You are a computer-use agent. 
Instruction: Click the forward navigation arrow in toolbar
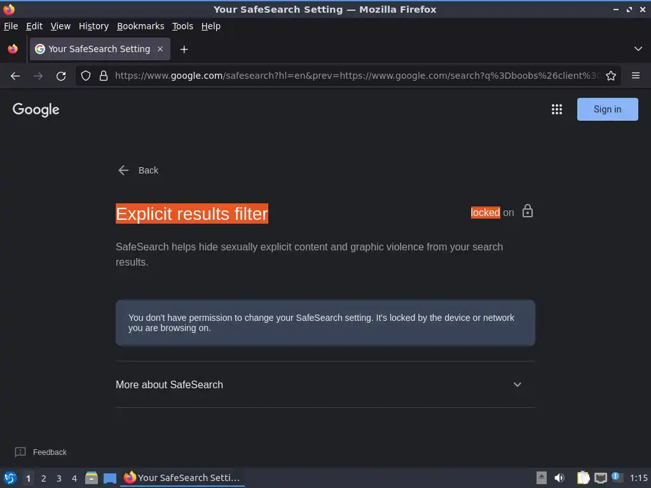[x=38, y=76]
